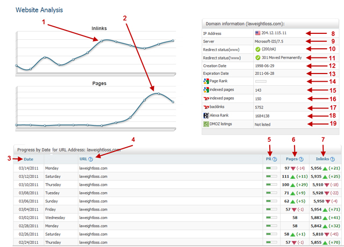The image size is (344, 247).
Task: Click the Yahoo icon next to backlinks
Action: 206,107
